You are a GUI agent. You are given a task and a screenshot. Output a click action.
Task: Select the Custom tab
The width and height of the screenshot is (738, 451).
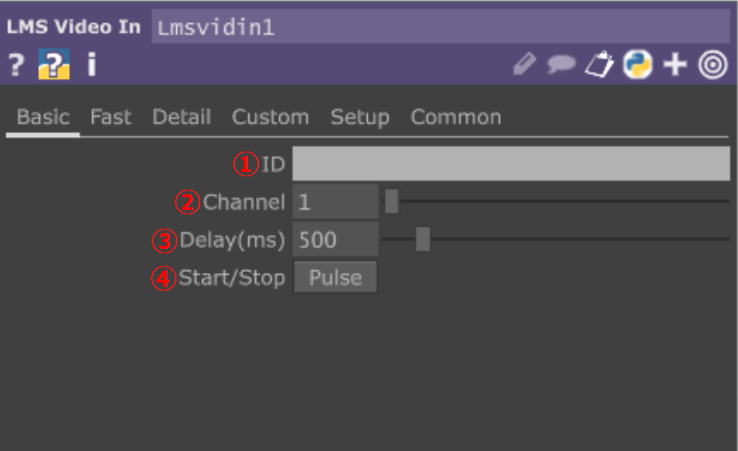pos(270,117)
